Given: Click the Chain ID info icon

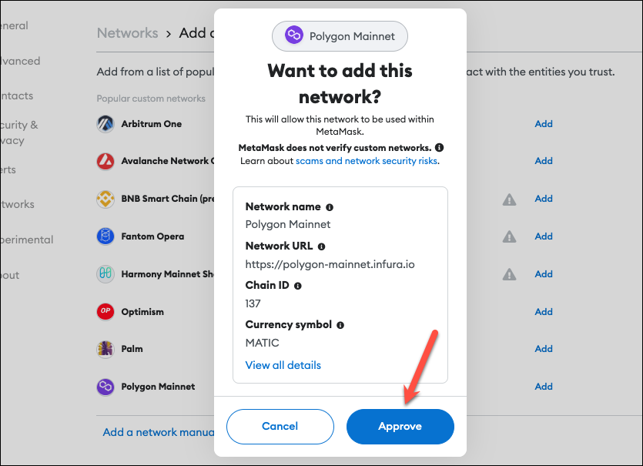Looking at the screenshot, I should [298, 286].
